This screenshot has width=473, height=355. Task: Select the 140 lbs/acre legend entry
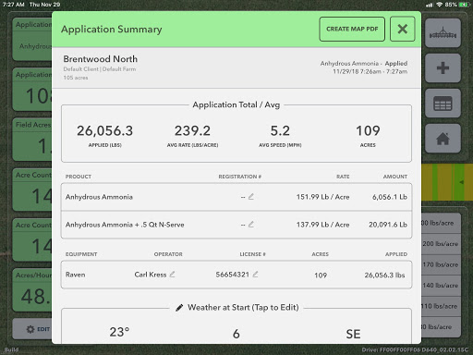pos(441,286)
